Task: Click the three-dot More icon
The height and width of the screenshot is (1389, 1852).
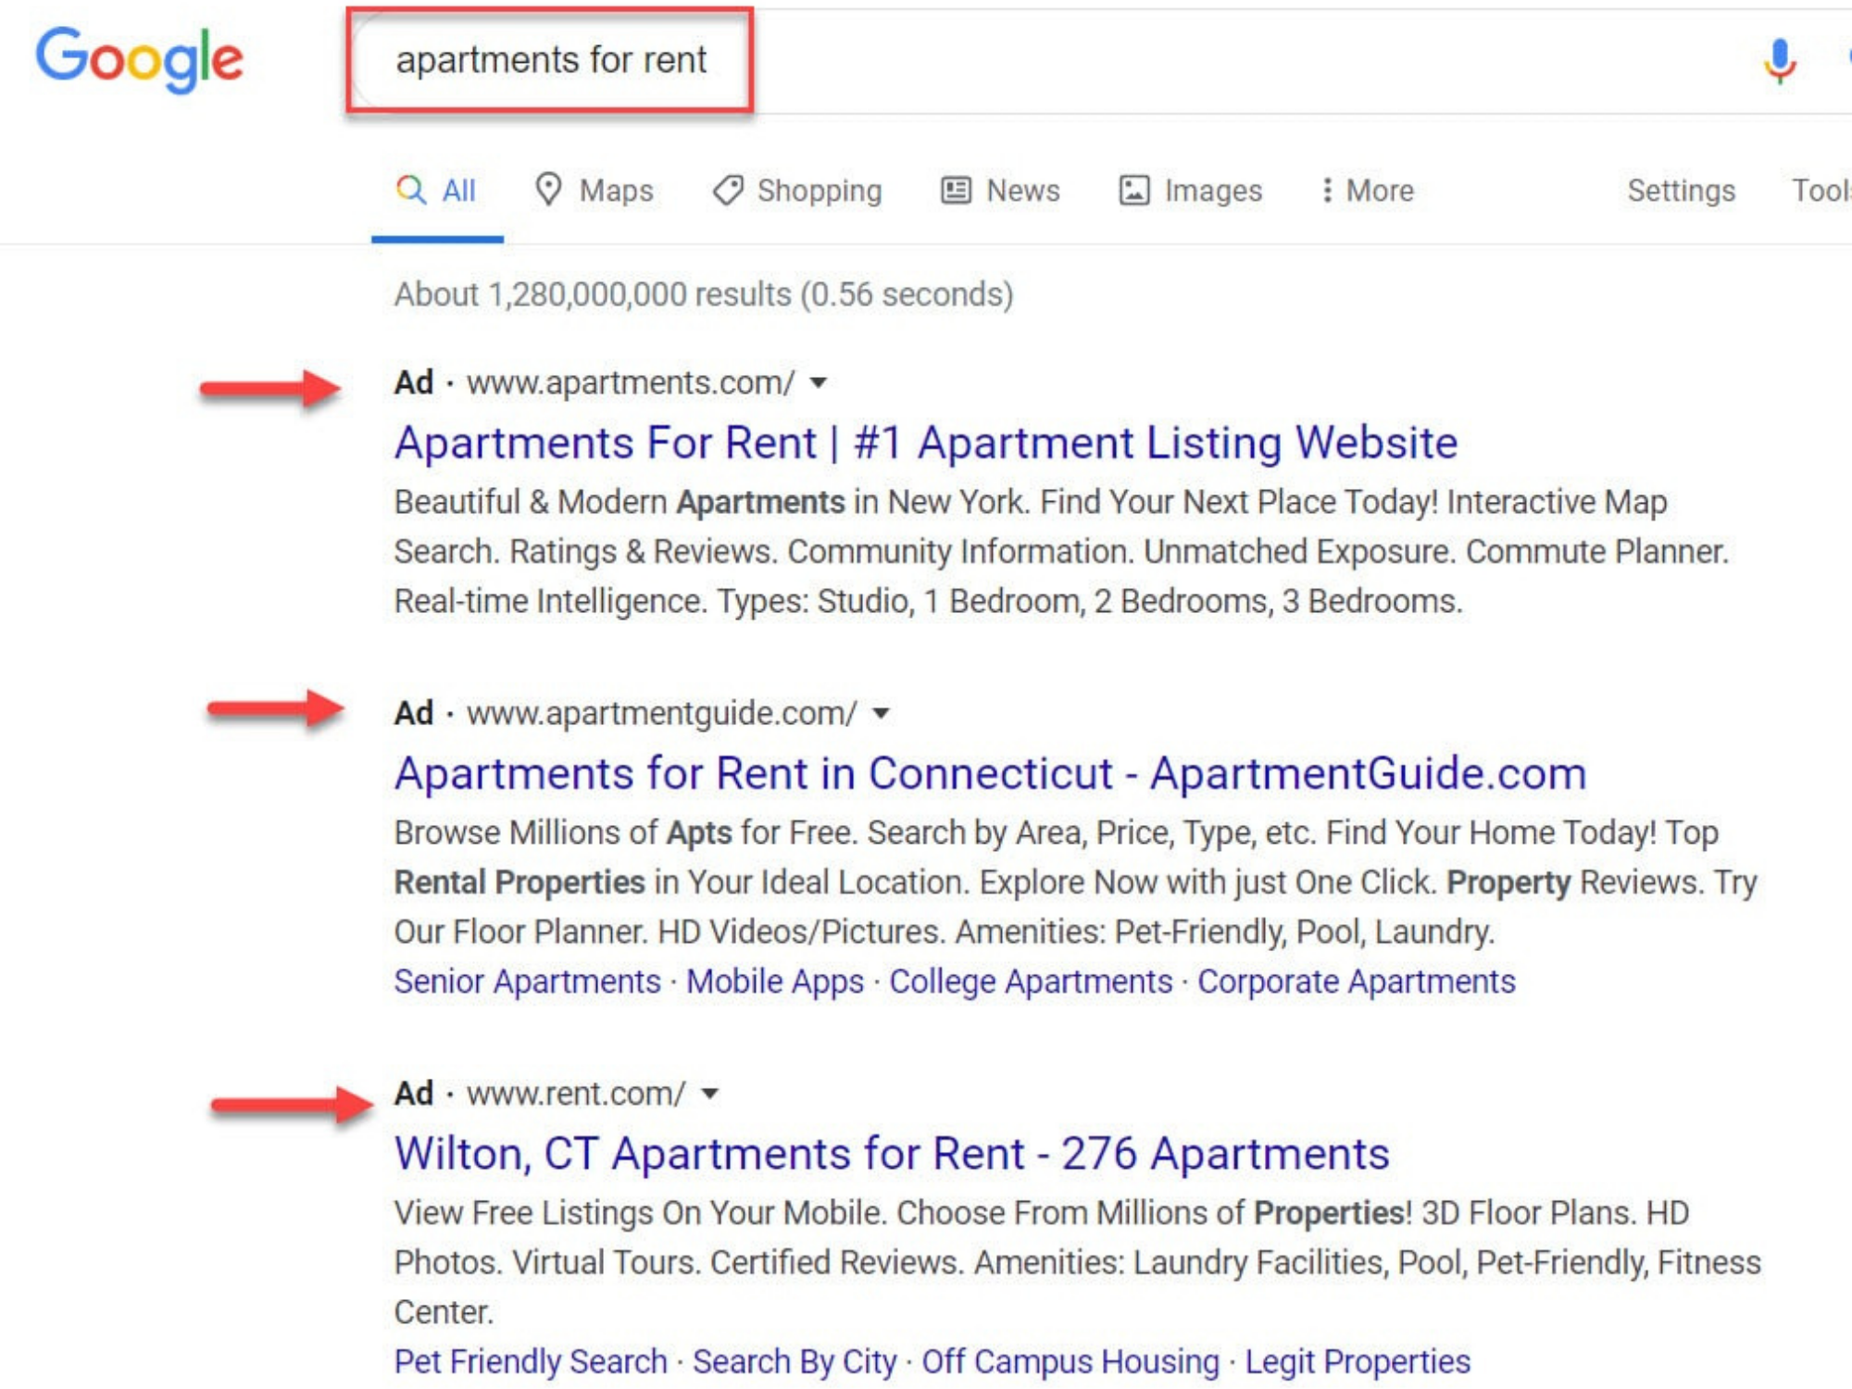Action: pos(1327,190)
